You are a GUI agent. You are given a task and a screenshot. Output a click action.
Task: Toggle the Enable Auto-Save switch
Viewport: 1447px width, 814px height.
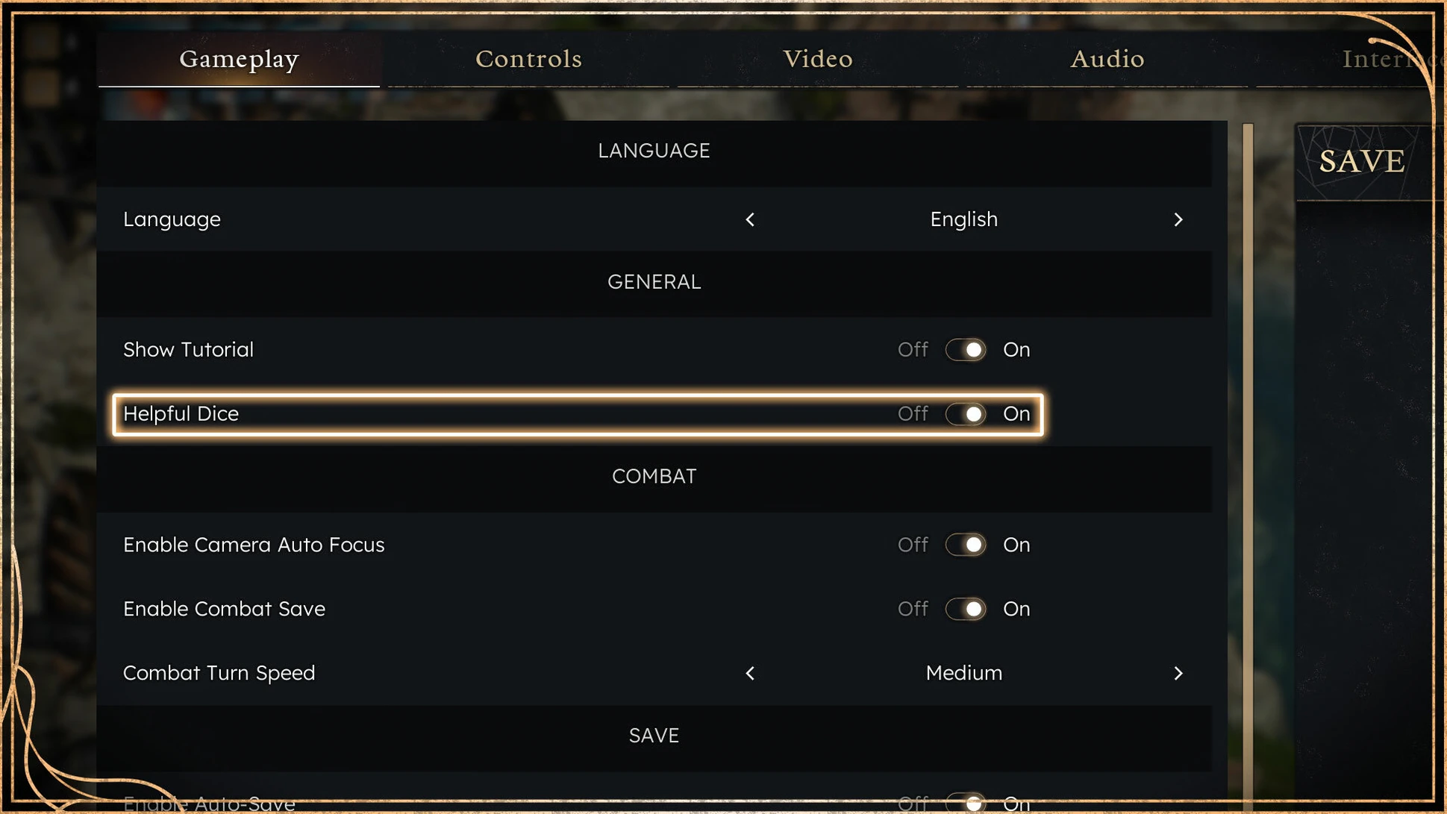(965, 803)
